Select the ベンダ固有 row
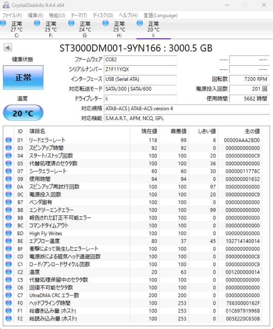273x329 pixels. pos(133,202)
